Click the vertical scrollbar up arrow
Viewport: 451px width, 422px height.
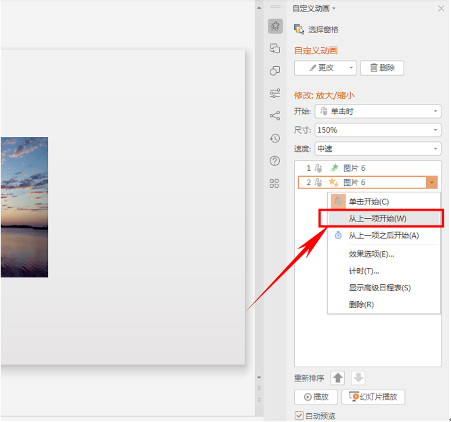(259, 8)
